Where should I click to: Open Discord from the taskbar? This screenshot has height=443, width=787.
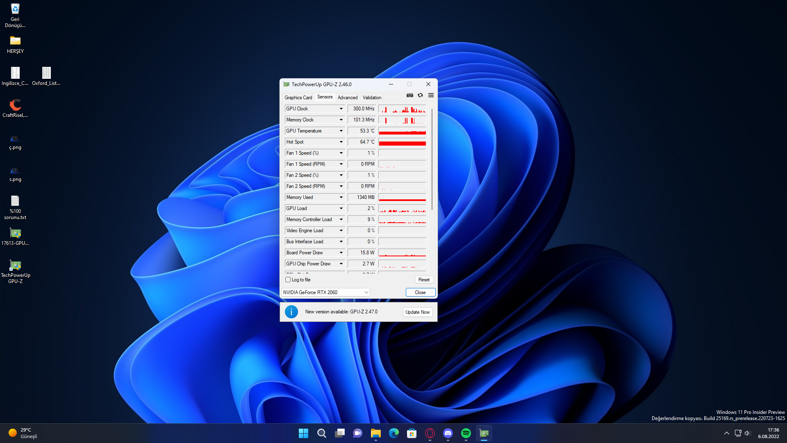point(448,433)
